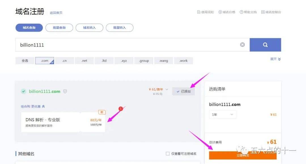Expand more suffixes with 展开
The width and height of the screenshot is (306, 164).
click(275, 59)
